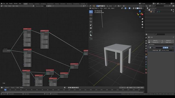
Task: Select the Measure ruler tool
Action: pyautogui.click(x=91, y=35)
